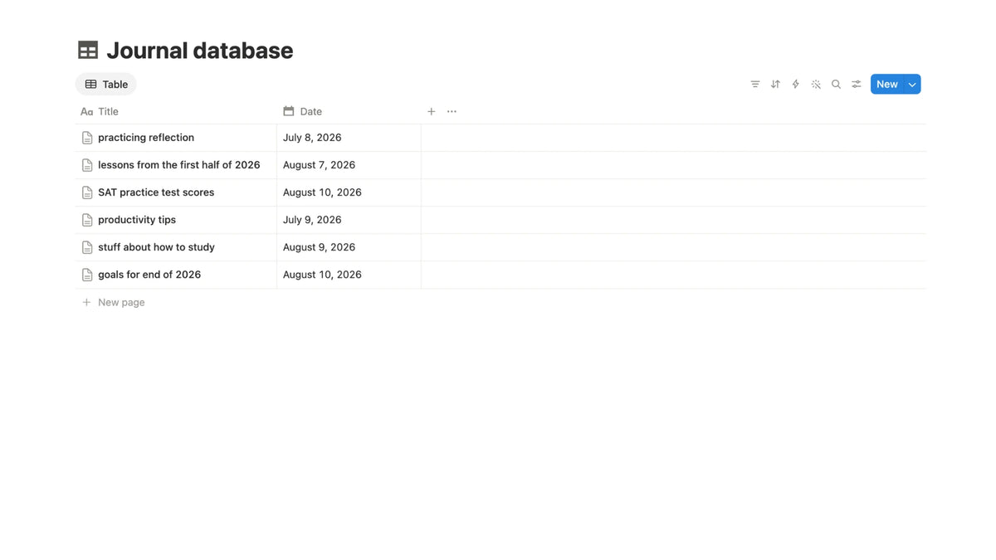Click page icon of SAT practice test scores
The image size is (996, 560).
pos(87,192)
